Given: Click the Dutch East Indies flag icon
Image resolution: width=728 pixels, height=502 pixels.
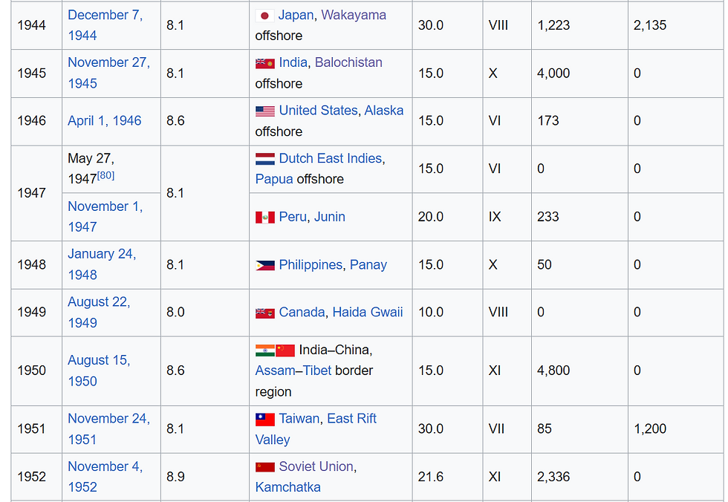Looking at the screenshot, I should point(264,159).
